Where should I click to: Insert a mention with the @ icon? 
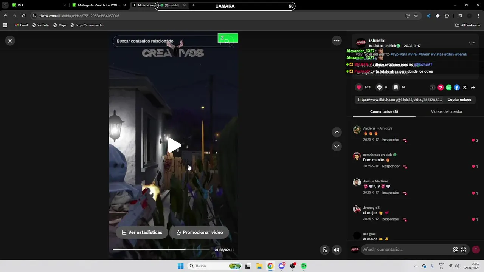[x=455, y=249]
